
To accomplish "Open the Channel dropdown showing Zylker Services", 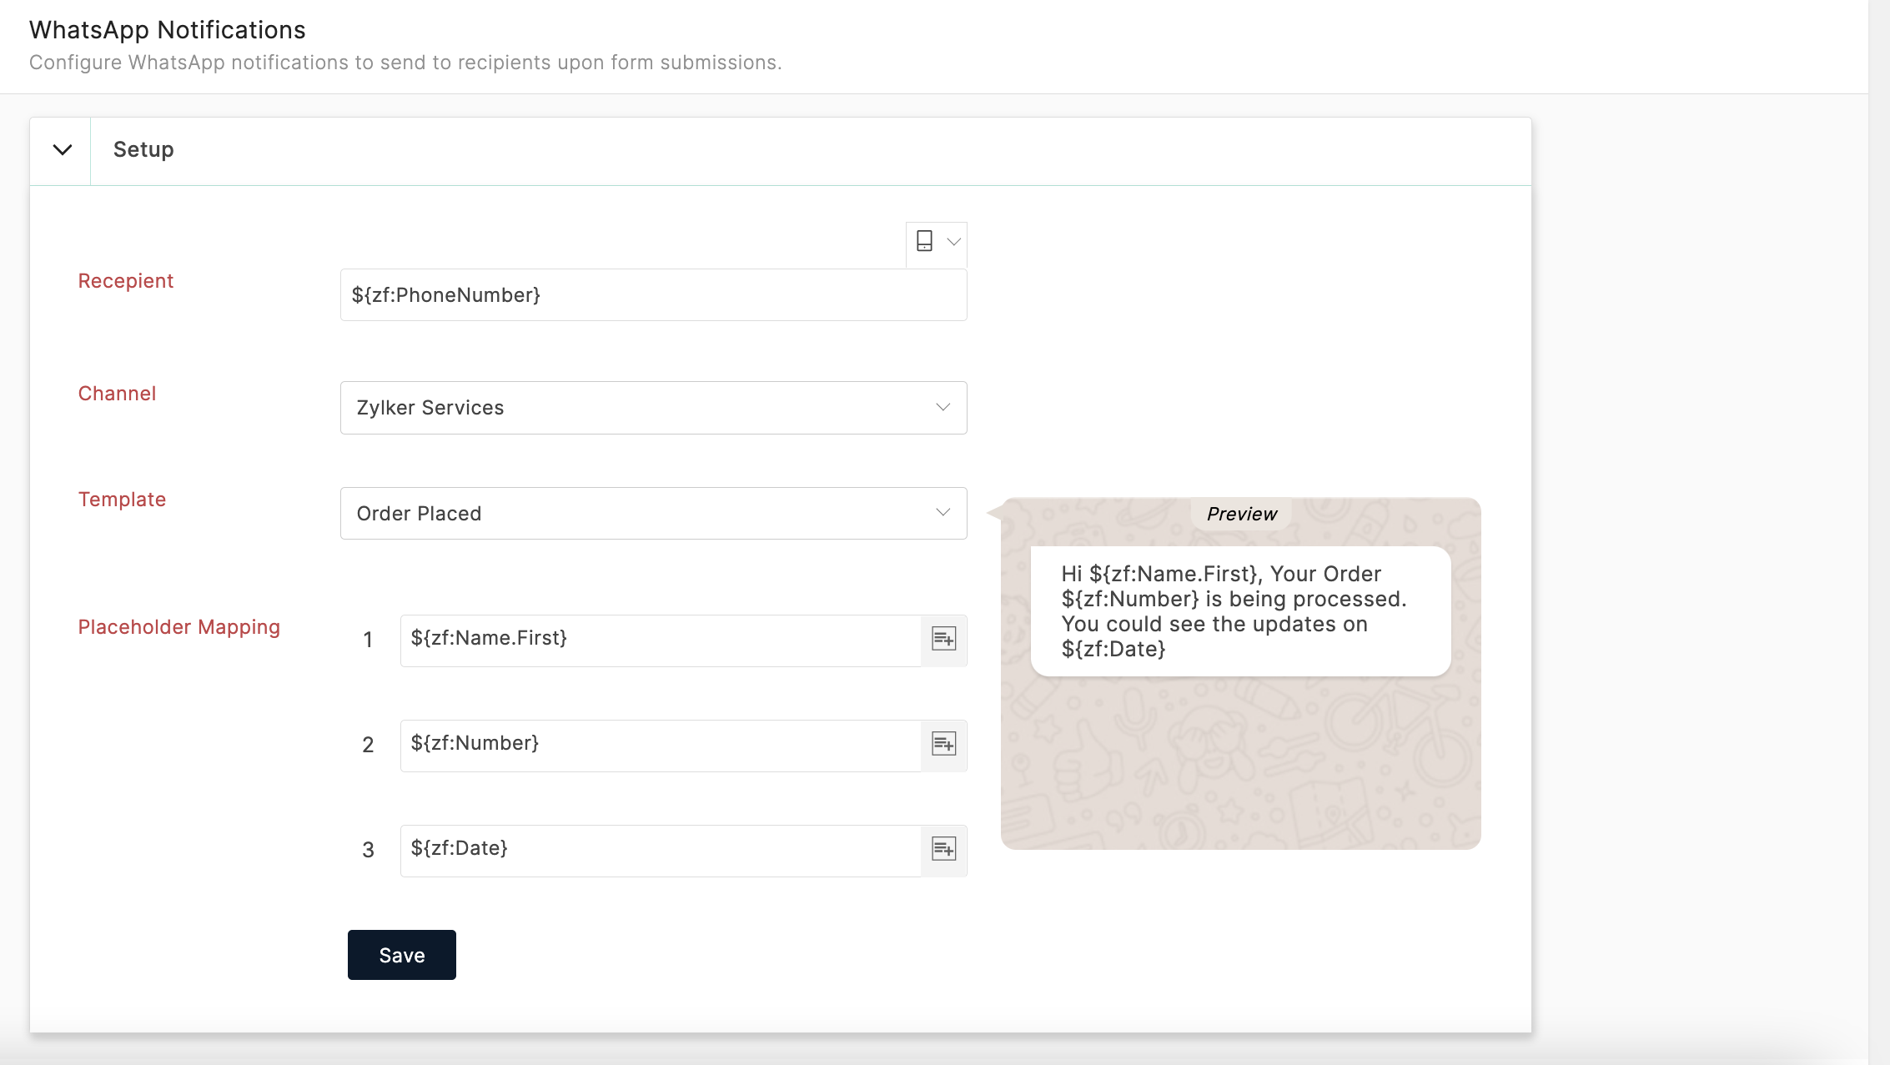I will point(653,408).
